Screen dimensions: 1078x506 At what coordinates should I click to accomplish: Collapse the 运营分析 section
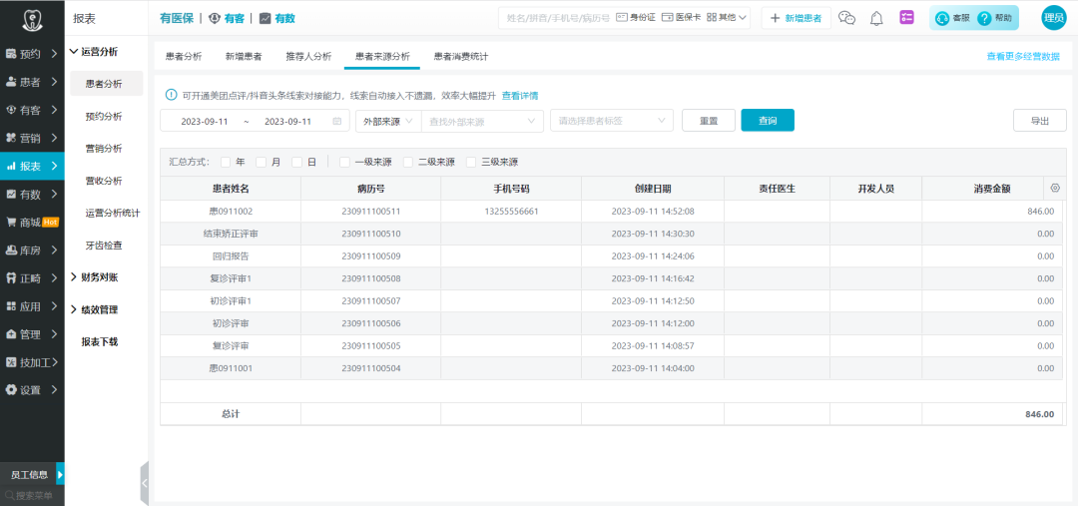(94, 51)
